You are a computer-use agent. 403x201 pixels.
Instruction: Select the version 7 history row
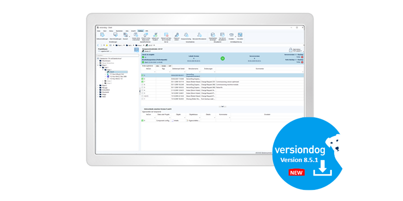pyautogui.click(x=222, y=82)
